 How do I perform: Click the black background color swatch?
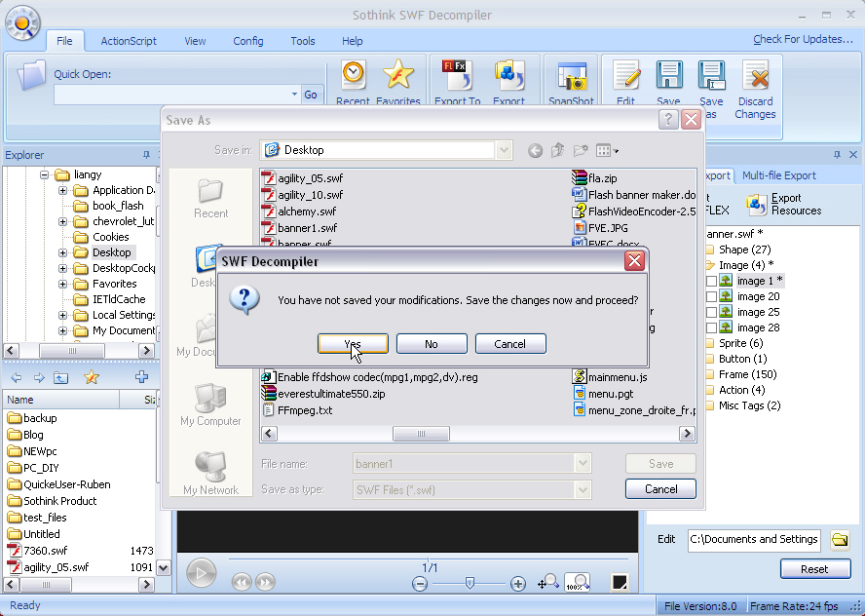click(620, 582)
